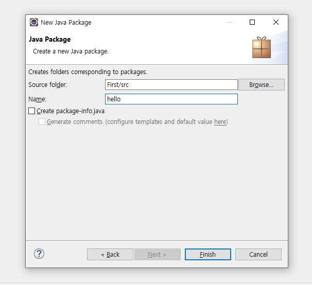Viewport: 312px width, 285px height.
Task: Click the "Name:" field label
Action: (38, 99)
